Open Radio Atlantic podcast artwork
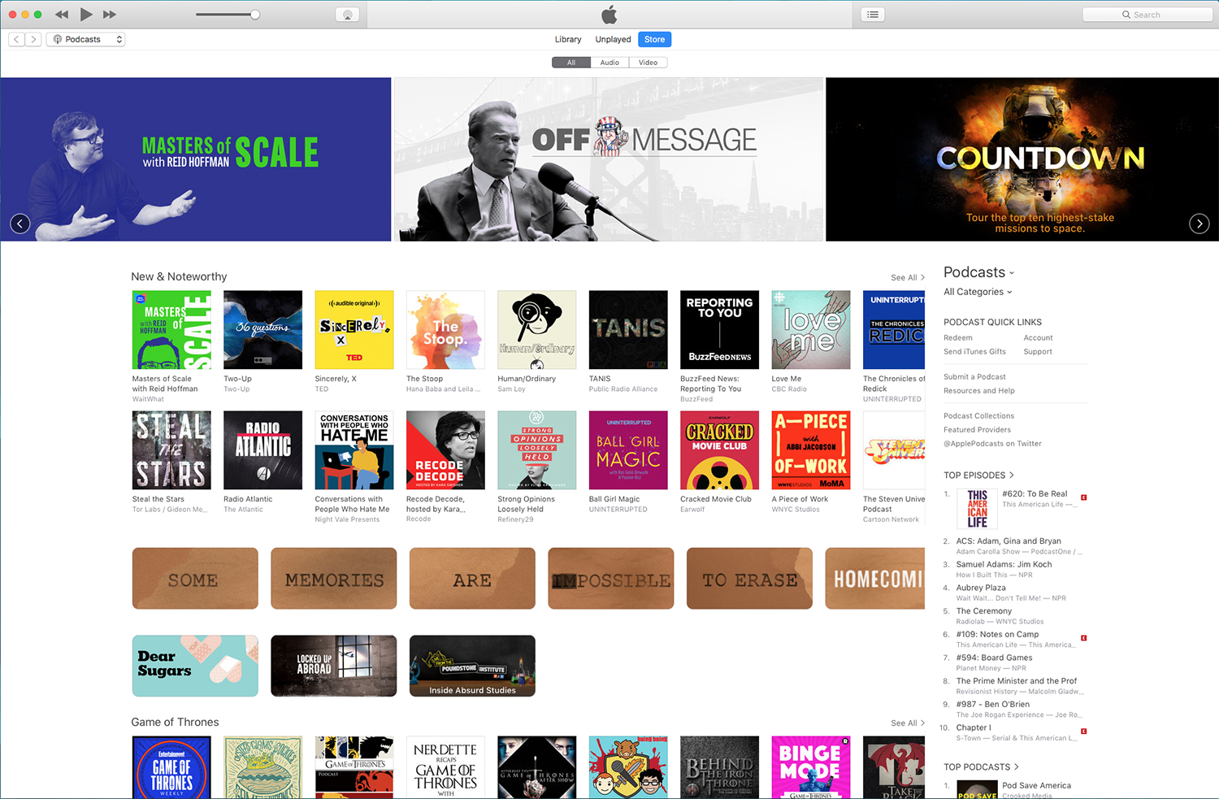This screenshot has width=1219, height=799. pos(262,450)
